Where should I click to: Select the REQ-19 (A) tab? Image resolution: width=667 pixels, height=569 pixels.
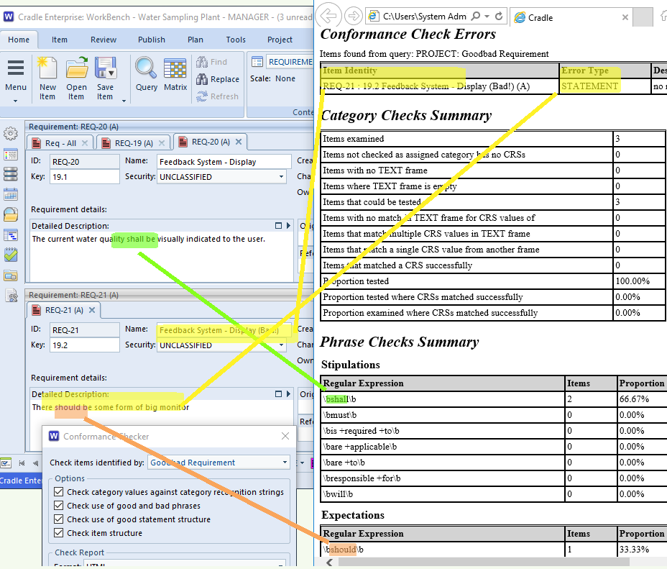pos(134,142)
